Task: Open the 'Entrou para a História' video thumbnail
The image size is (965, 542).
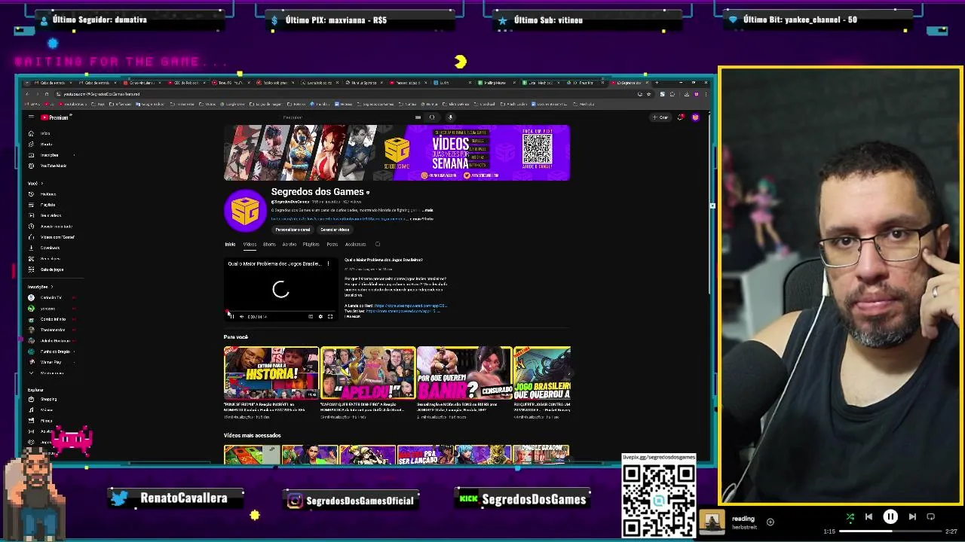Action: (x=271, y=373)
